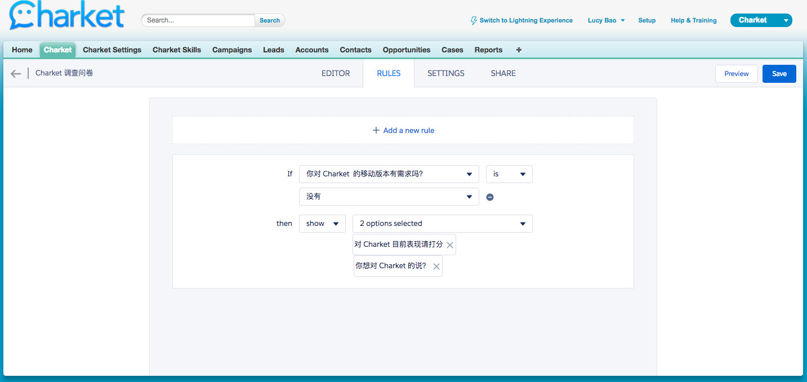Expand the '没有' answer dropdown
Viewport: 807px width, 382px height.
point(389,197)
